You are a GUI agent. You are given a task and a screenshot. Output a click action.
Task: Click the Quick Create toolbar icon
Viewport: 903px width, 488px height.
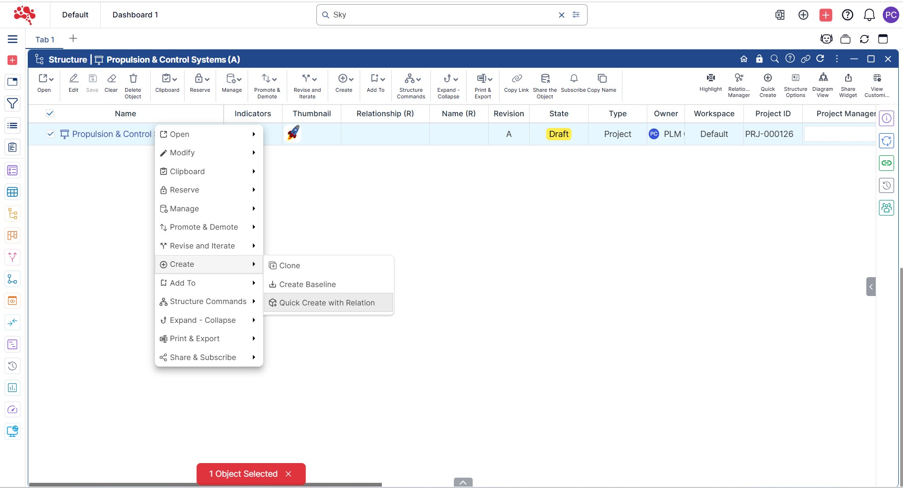(767, 78)
